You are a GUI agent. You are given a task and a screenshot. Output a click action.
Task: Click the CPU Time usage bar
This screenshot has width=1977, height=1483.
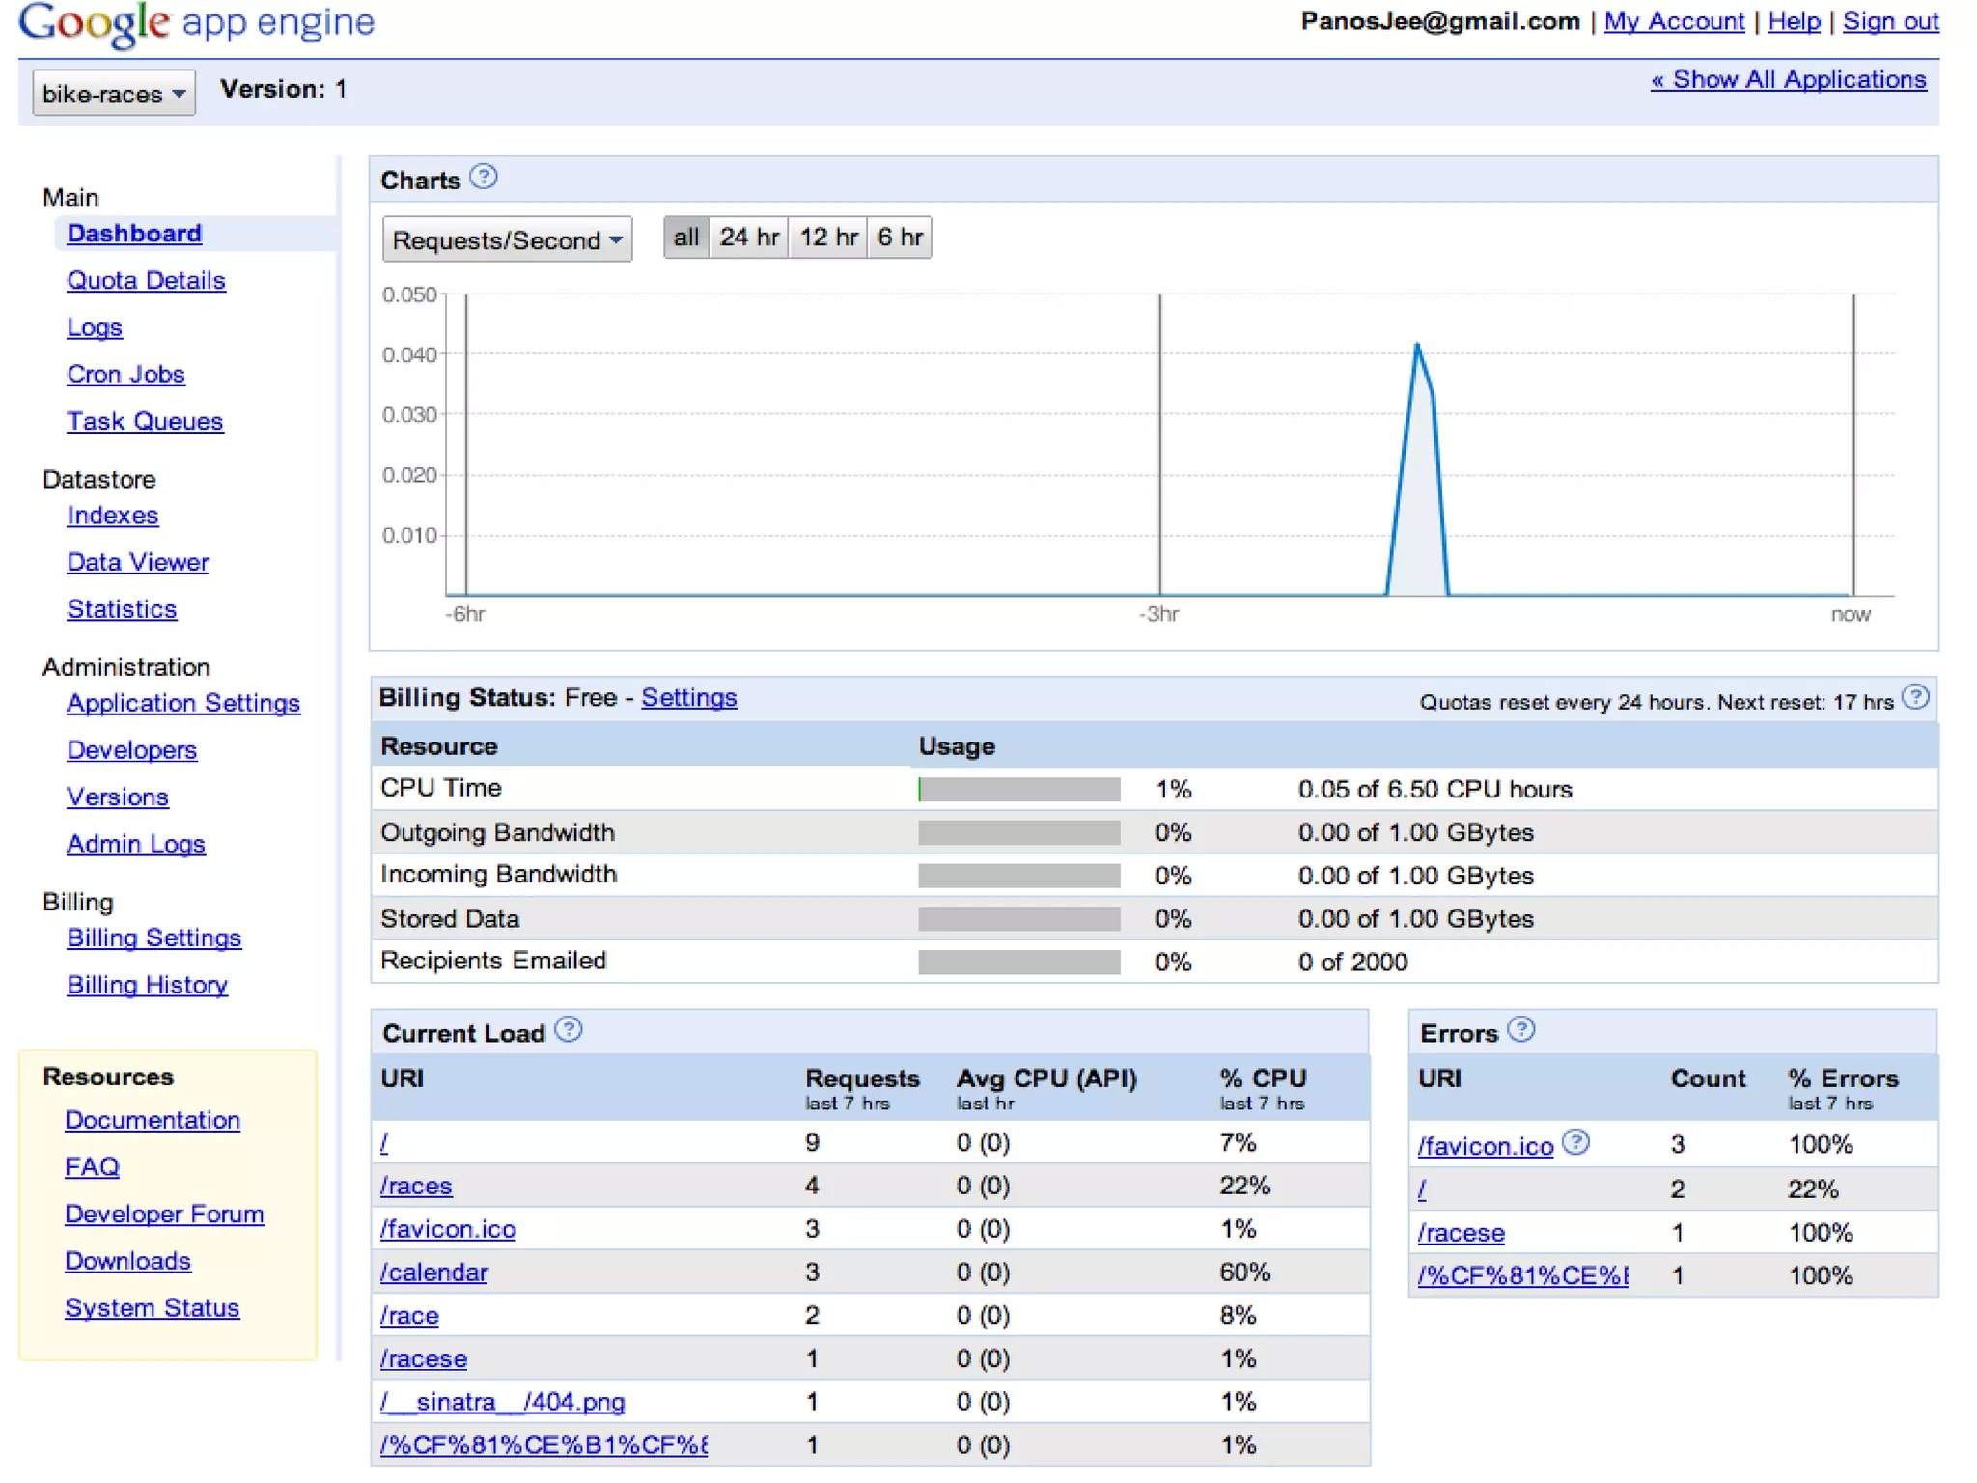[1019, 790]
